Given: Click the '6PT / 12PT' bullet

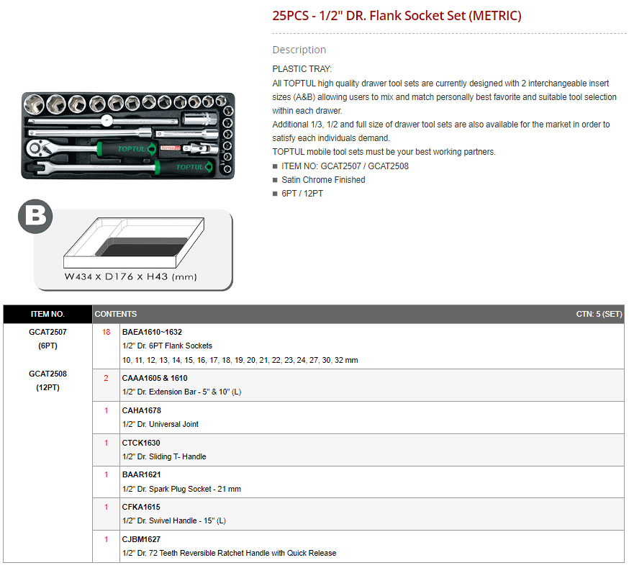Looking at the screenshot, I should pos(302,194).
